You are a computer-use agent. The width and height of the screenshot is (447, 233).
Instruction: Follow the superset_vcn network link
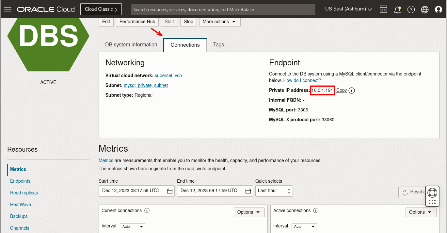pos(168,75)
